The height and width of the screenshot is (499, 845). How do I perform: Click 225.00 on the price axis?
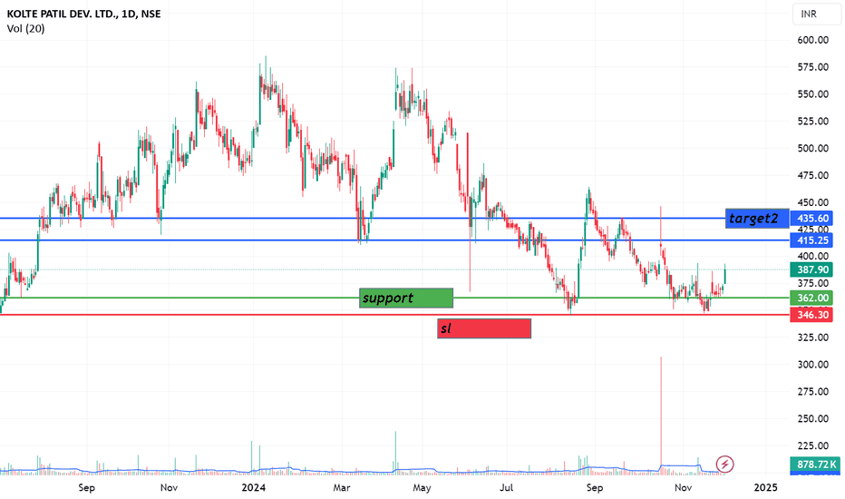pos(812,445)
